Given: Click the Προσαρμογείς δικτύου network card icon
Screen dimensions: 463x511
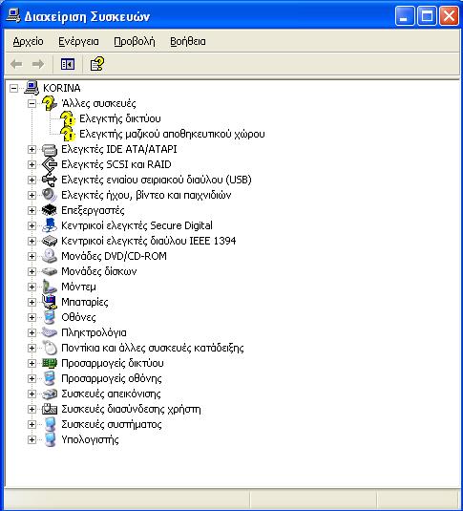Looking at the screenshot, I should 50,363.
